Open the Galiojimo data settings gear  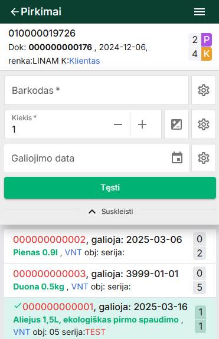point(204,158)
